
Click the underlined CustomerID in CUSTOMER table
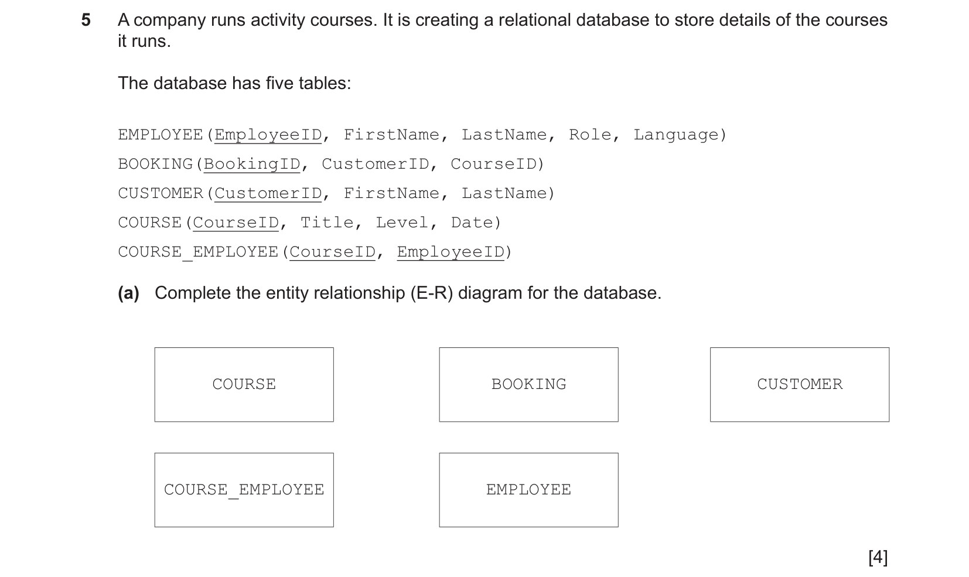tap(268, 194)
